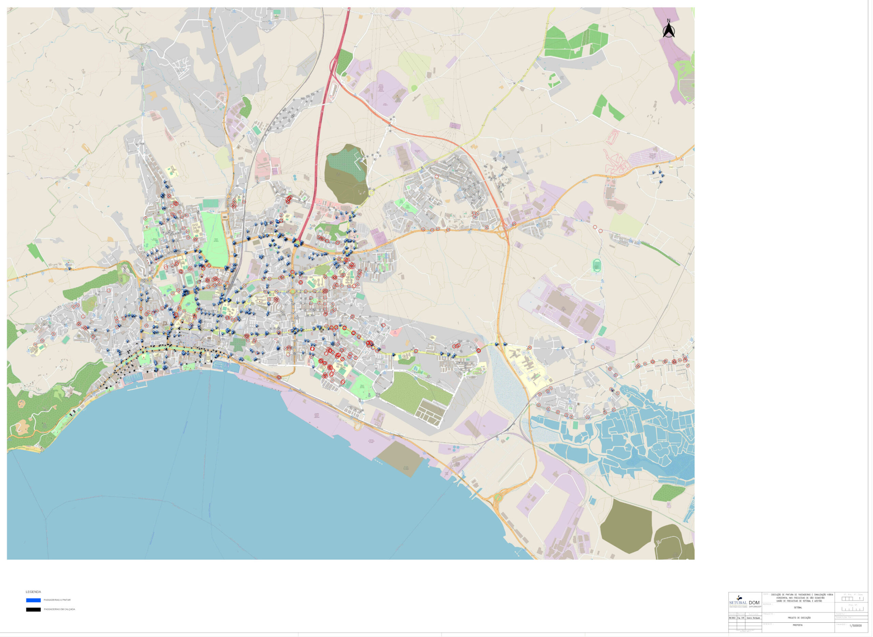Viewport: 873px width, 637px height.
Task: Click the 1/500000 scale value
Action: click(856, 626)
